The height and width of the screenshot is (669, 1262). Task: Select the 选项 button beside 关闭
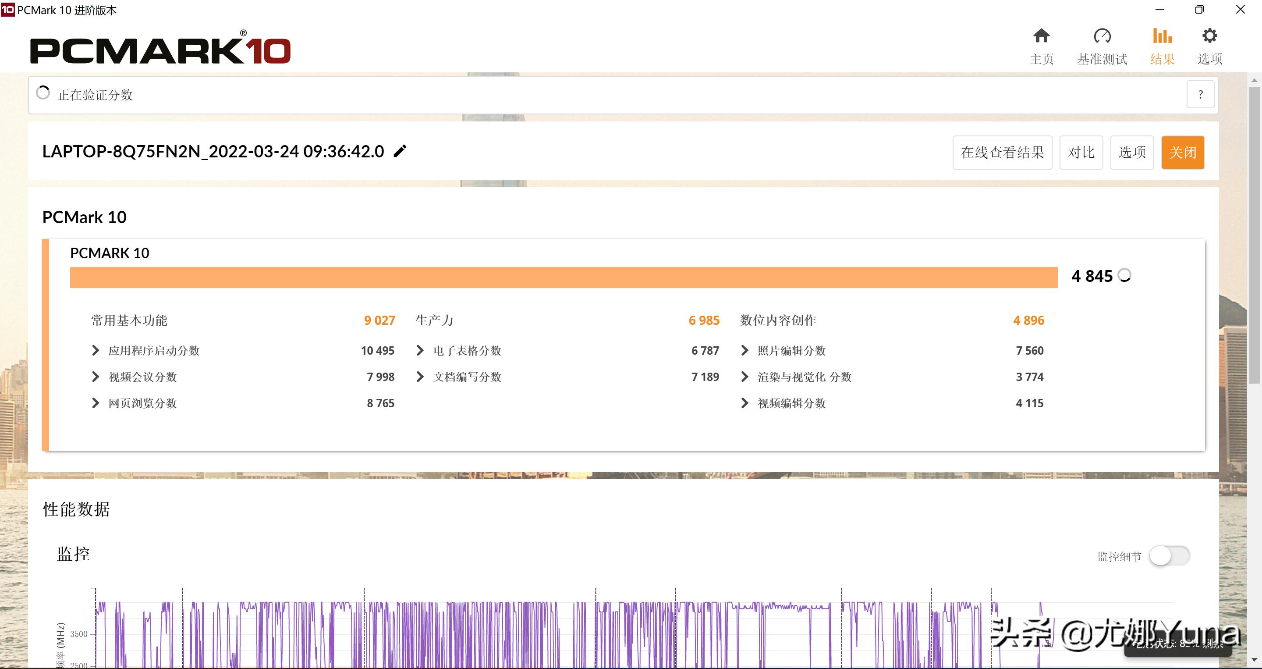(x=1132, y=152)
